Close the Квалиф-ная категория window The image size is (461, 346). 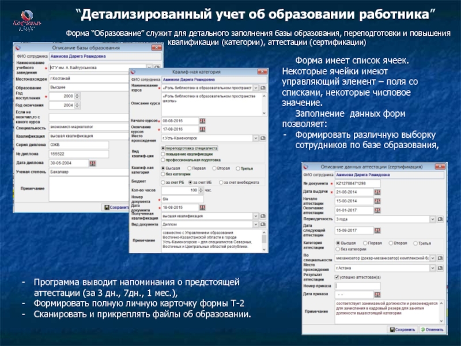(262, 72)
